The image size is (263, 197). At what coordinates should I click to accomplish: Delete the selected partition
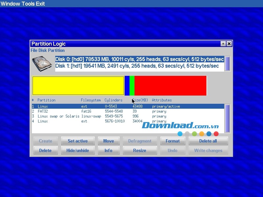click(45, 150)
